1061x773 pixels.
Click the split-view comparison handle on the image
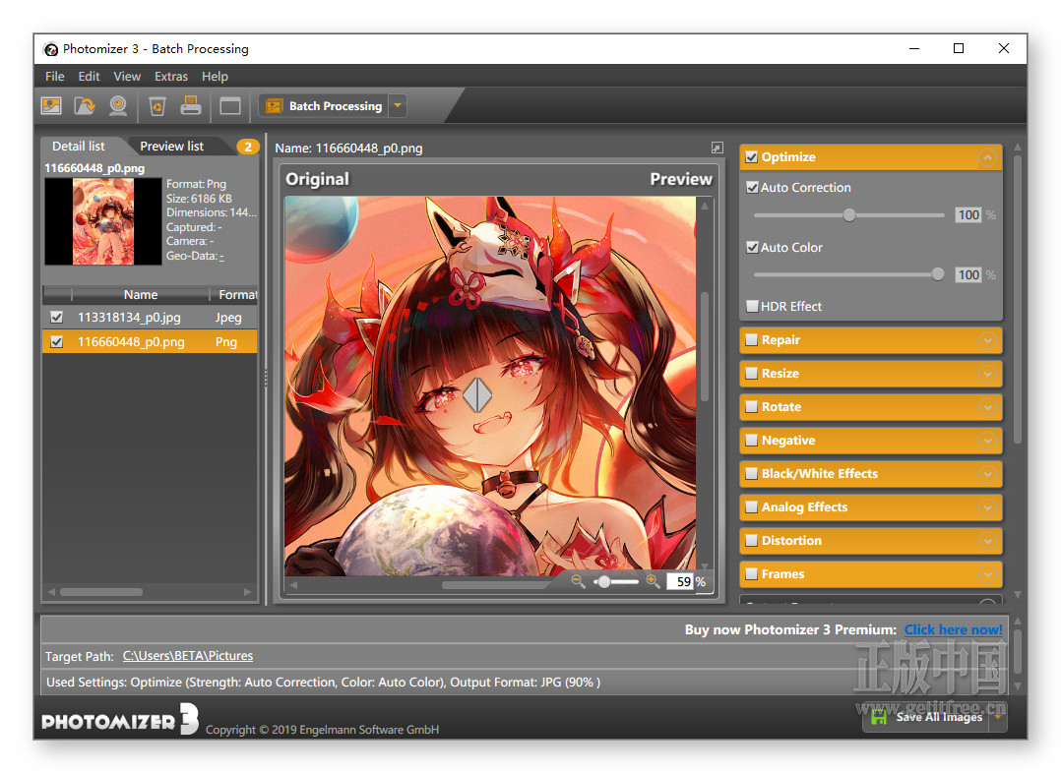click(477, 394)
